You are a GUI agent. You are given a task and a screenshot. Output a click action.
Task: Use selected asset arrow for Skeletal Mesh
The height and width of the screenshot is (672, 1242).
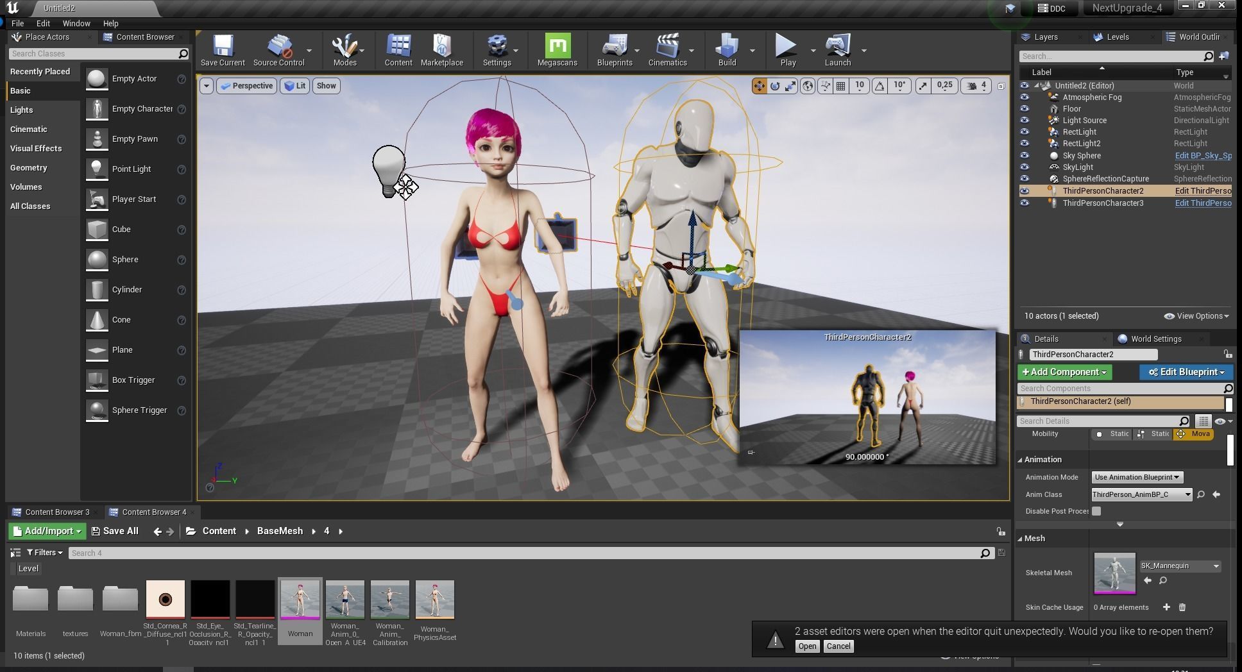(1148, 580)
